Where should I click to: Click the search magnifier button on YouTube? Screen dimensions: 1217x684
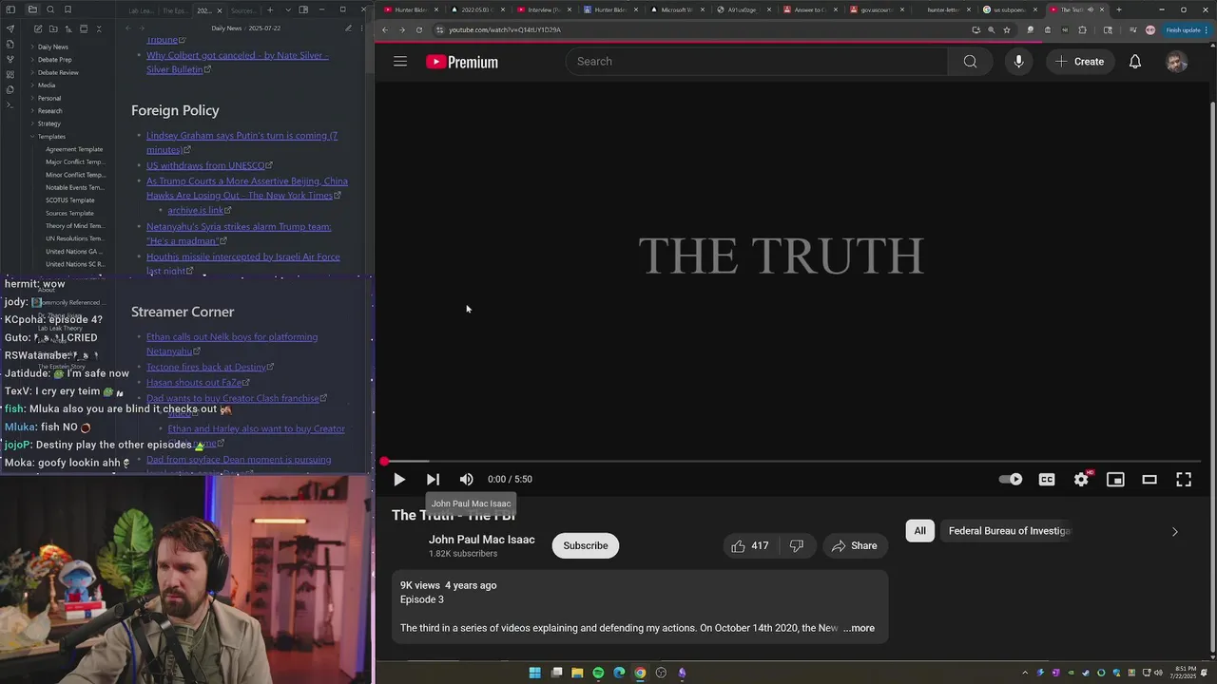[x=970, y=62]
